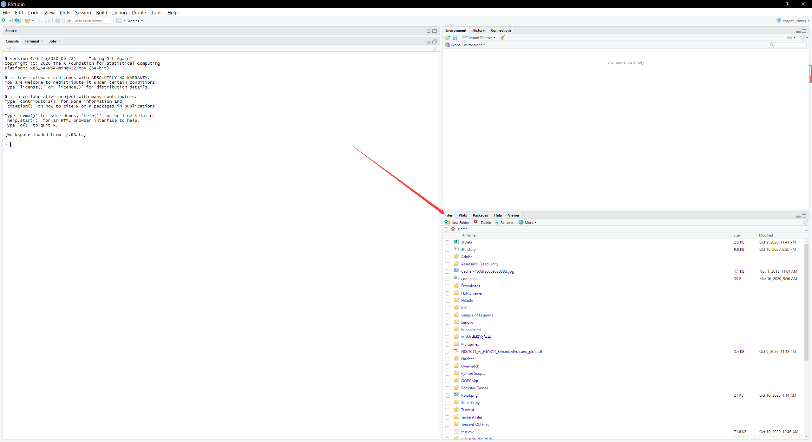Click the Import Dataset icon
Screen dimensions: 812x442
click(466, 37)
